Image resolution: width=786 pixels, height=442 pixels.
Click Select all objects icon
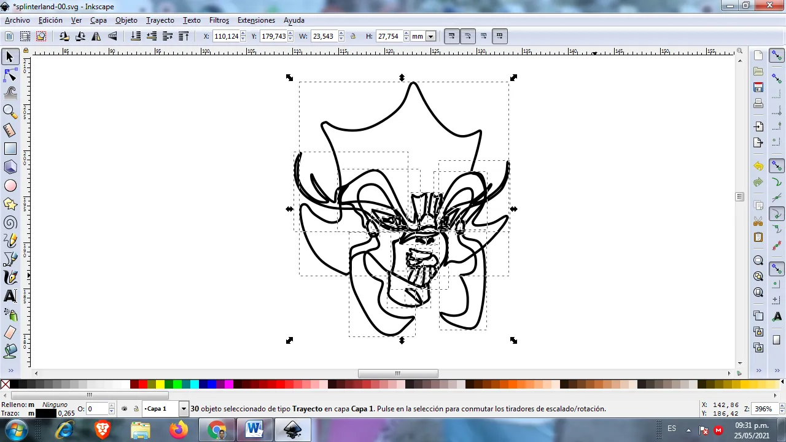[9, 36]
